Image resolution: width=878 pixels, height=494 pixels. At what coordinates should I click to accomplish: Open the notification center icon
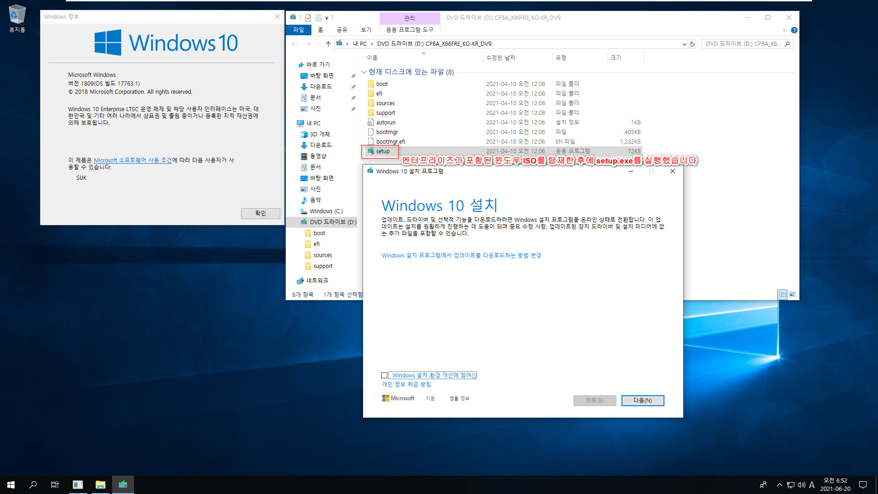coord(863,485)
